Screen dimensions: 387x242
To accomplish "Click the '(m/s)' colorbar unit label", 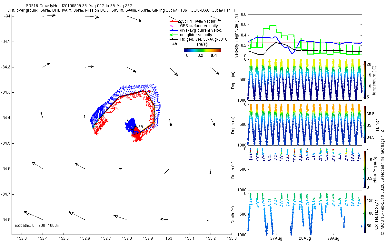I will 202,44.
